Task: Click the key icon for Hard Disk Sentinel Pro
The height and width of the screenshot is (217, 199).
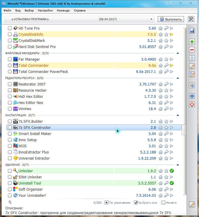Action: click(166, 47)
